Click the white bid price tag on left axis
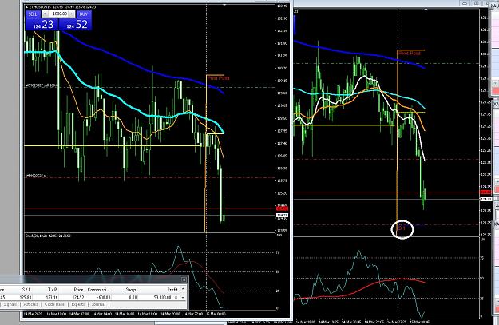Screen dimensions: 499x325 (x=282, y=216)
